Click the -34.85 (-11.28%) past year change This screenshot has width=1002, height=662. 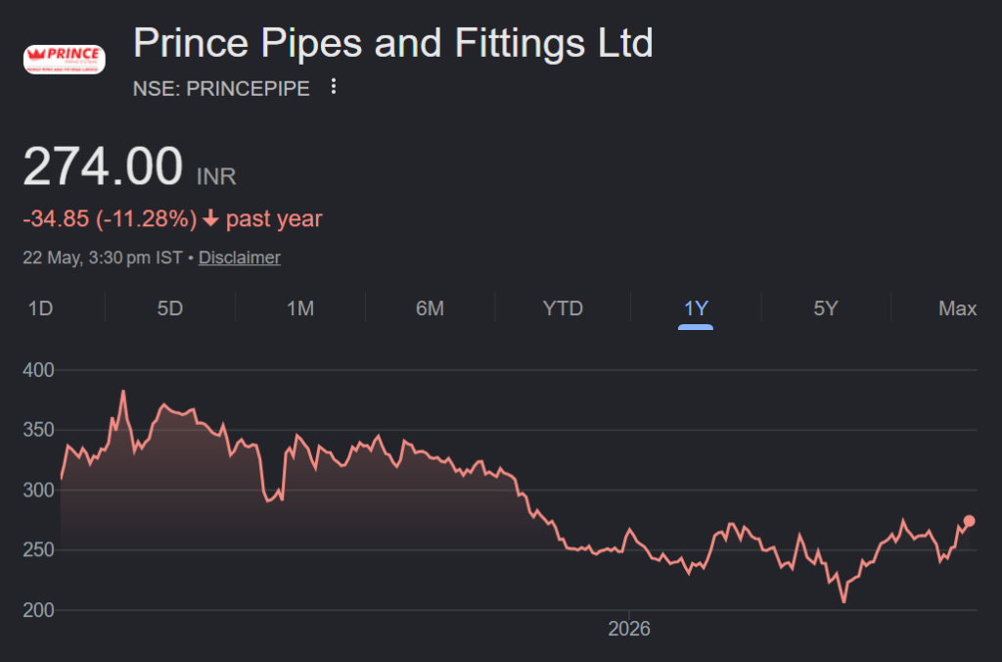tap(172, 218)
